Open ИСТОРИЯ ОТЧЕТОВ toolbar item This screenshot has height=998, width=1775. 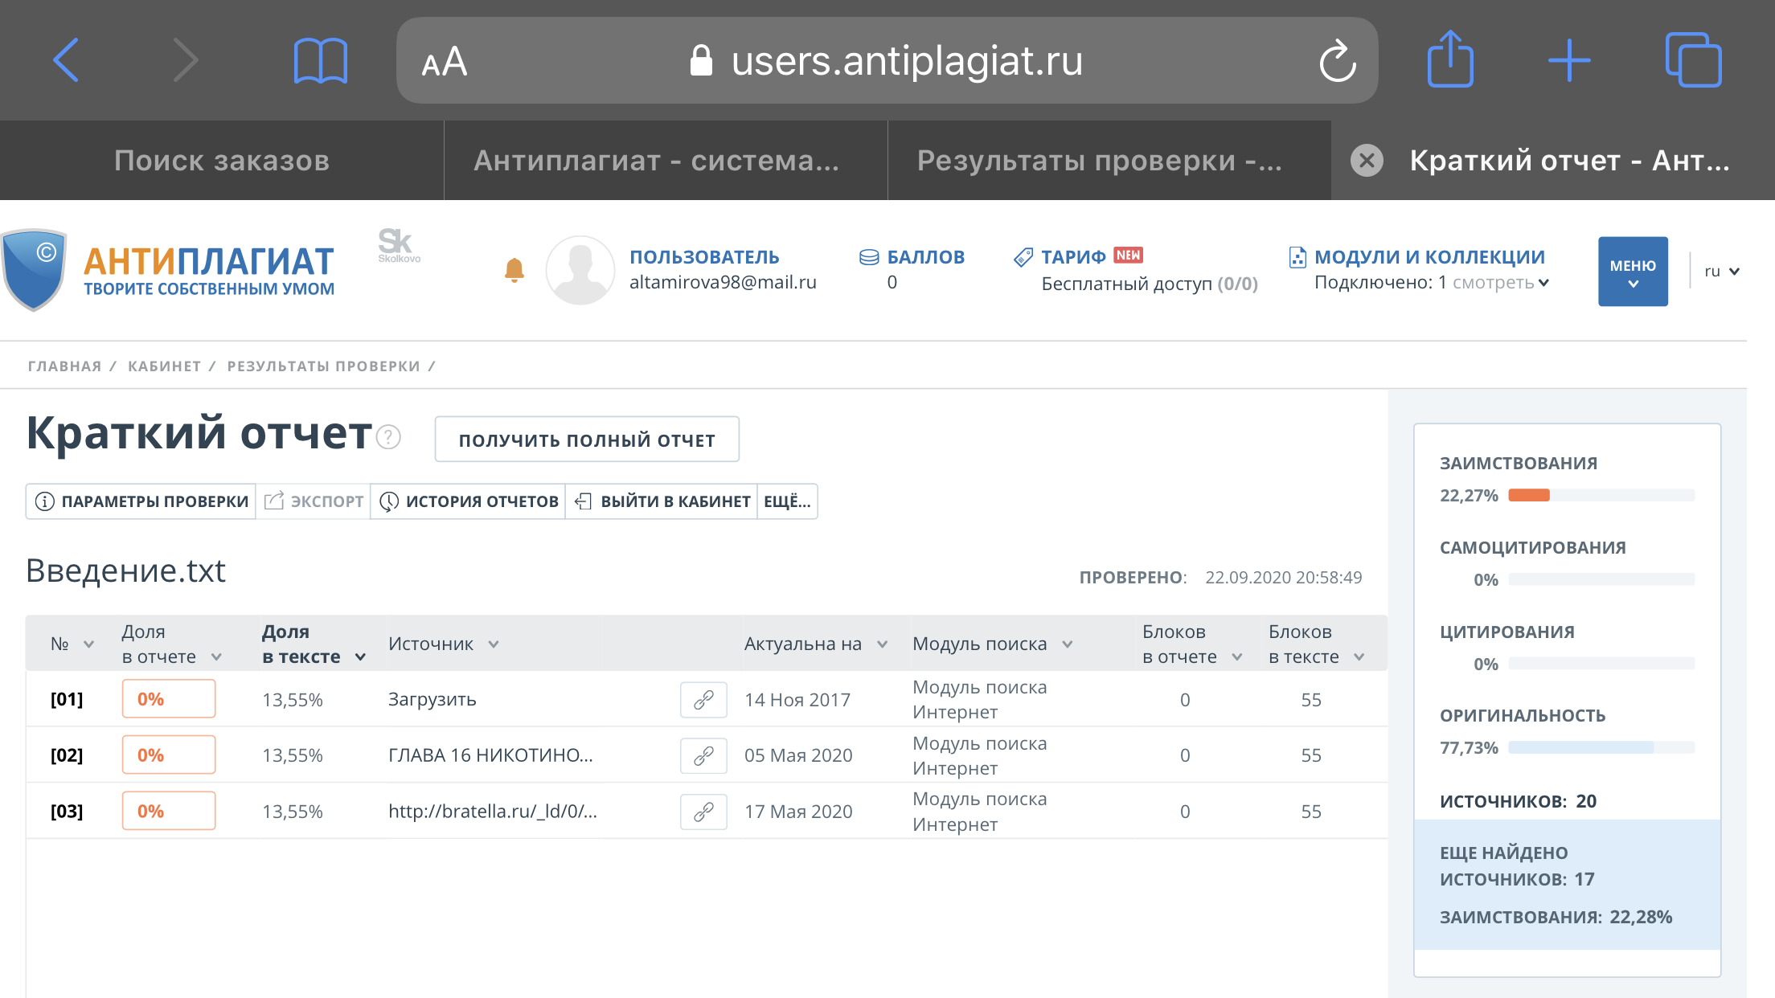469,501
